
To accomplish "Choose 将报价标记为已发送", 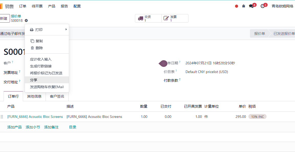I will pos(47,73).
